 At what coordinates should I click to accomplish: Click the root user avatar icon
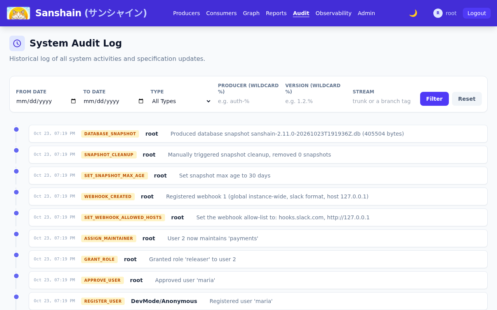pos(438,13)
